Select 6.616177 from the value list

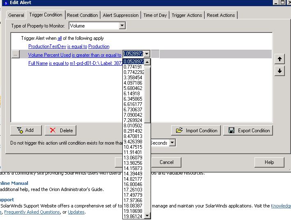[x=134, y=104]
